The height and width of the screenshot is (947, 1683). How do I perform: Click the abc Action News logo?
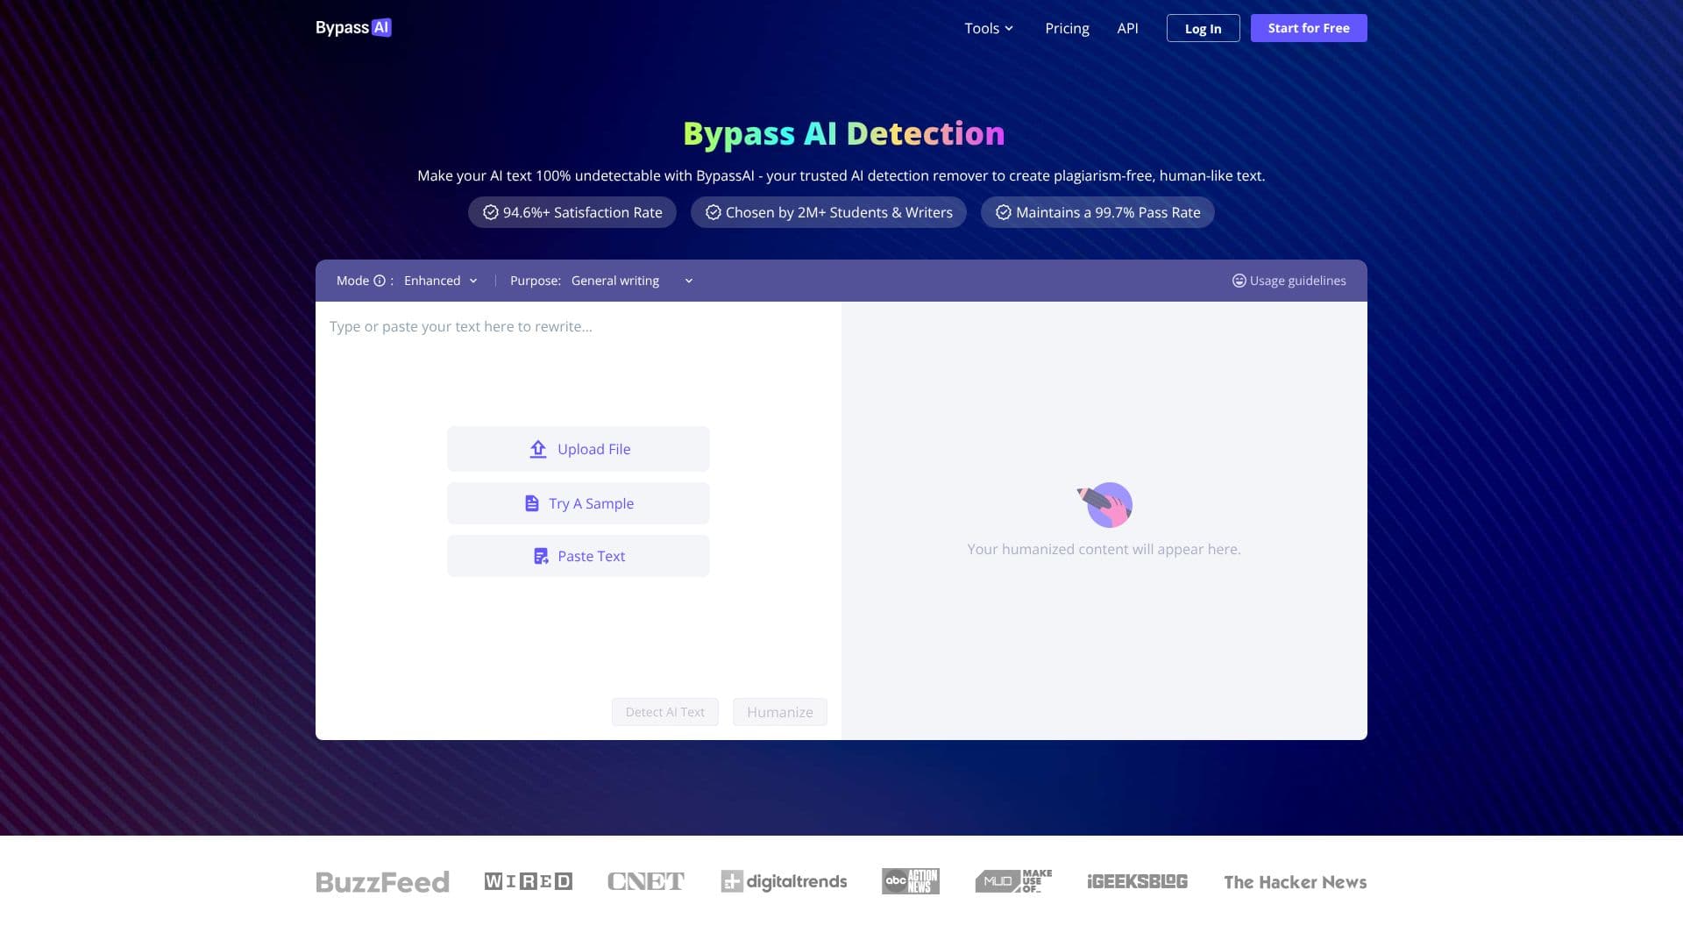pos(911,881)
